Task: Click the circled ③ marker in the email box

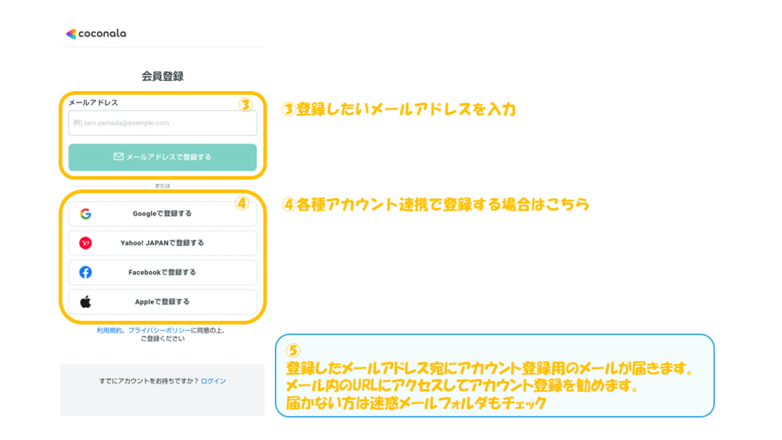Action: [244, 105]
